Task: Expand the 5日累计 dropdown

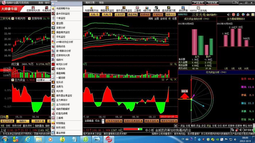Action: pyautogui.click(x=43, y=80)
